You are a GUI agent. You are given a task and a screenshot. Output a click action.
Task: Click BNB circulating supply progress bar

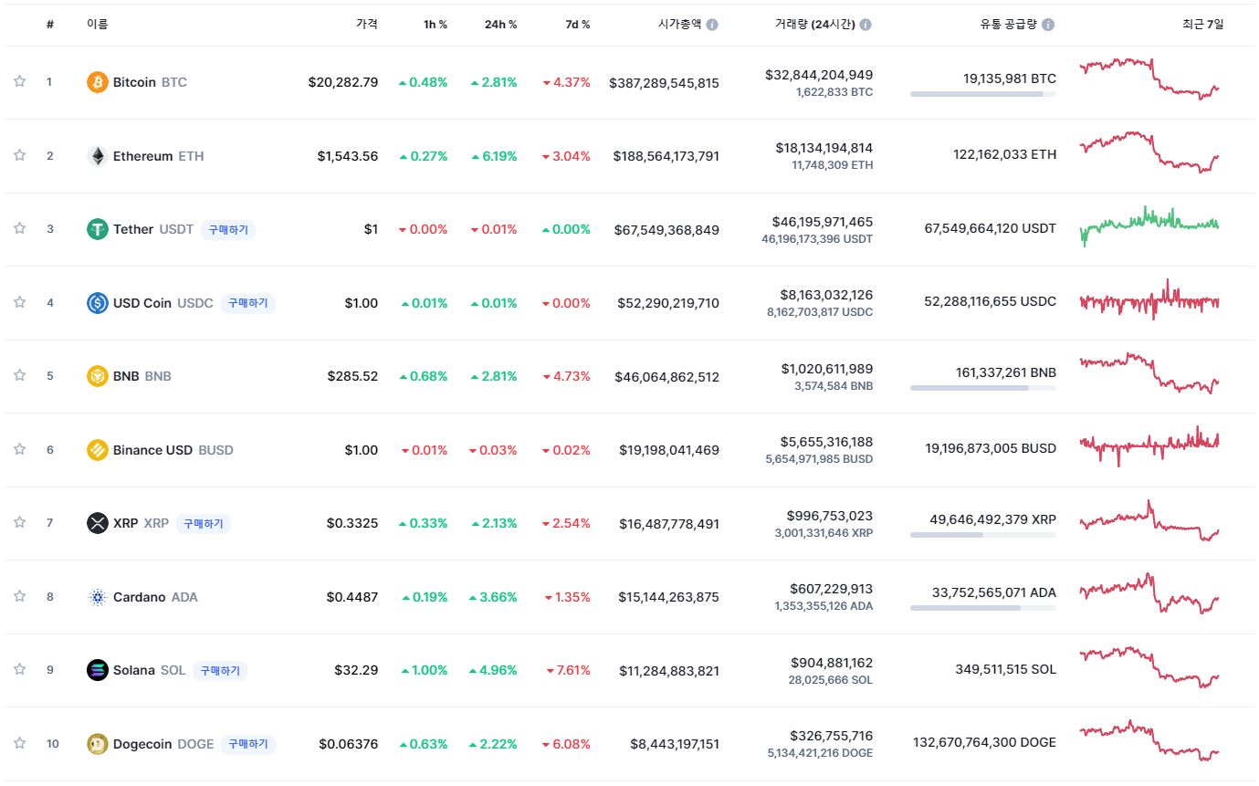coord(983,388)
